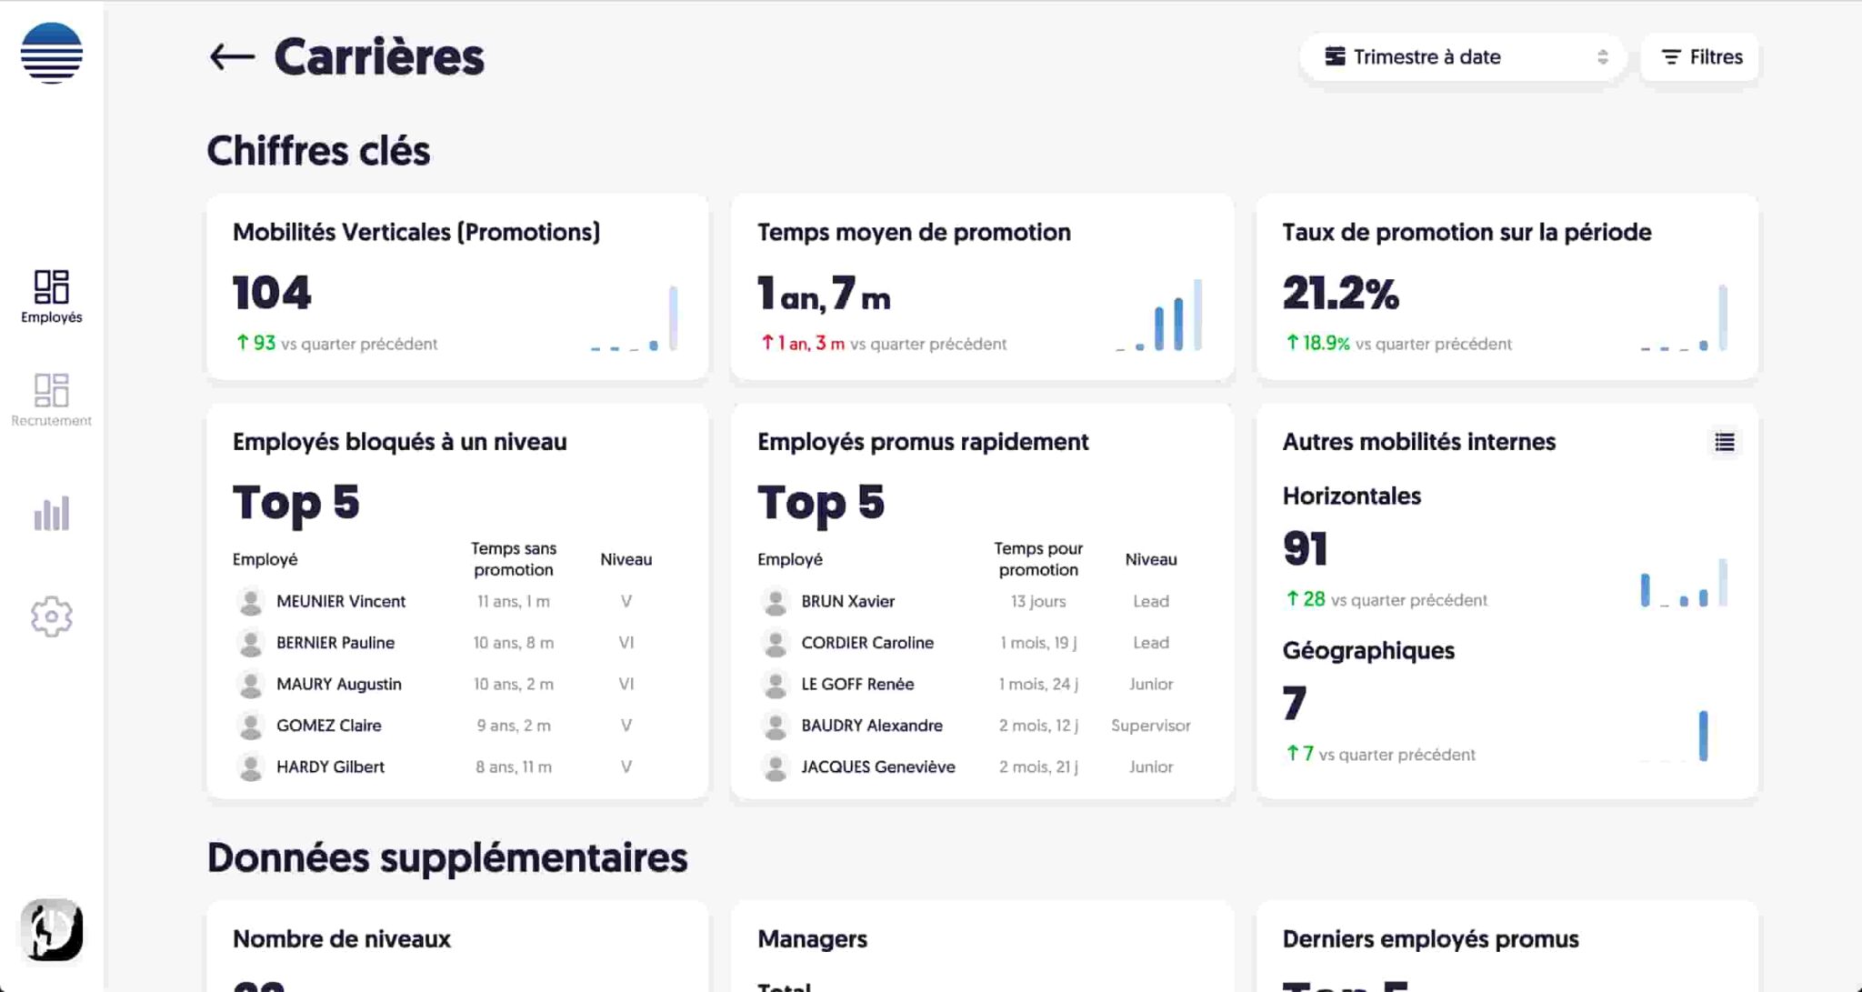The image size is (1862, 992).
Task: Click the striped globe logo
Action: click(x=52, y=53)
